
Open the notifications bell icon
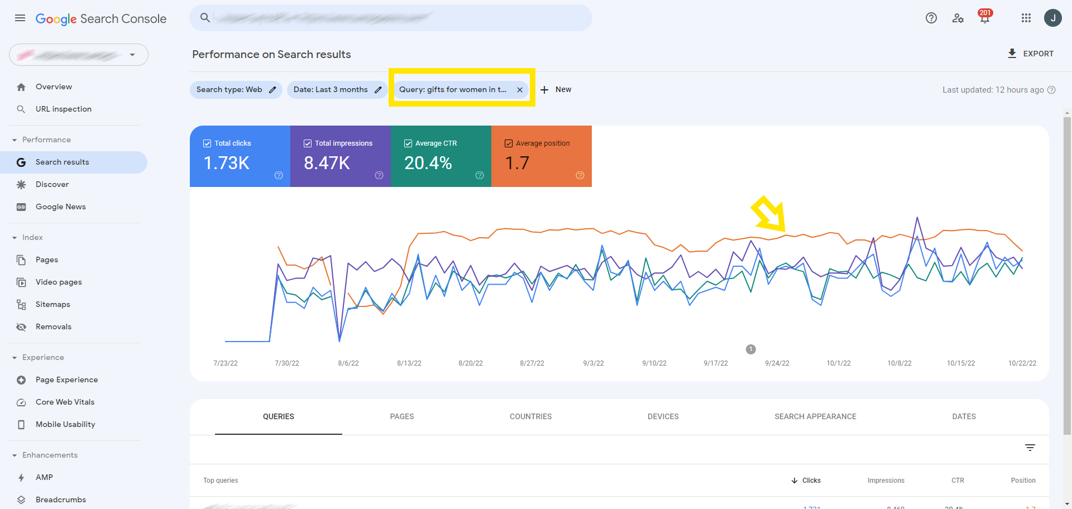tap(984, 18)
